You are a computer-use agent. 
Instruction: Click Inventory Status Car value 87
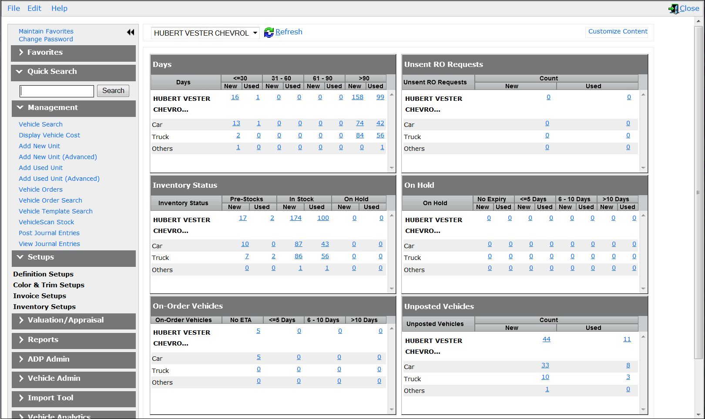pyautogui.click(x=299, y=244)
